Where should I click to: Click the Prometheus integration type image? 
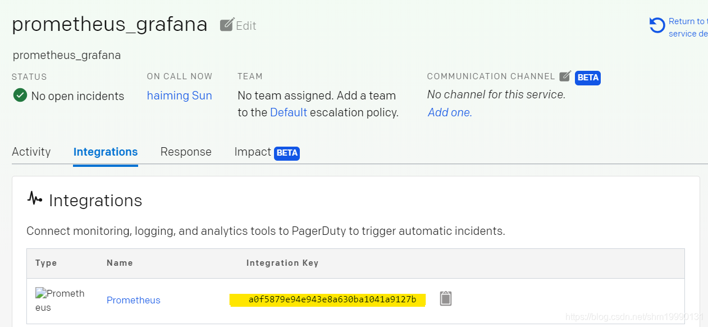60,300
